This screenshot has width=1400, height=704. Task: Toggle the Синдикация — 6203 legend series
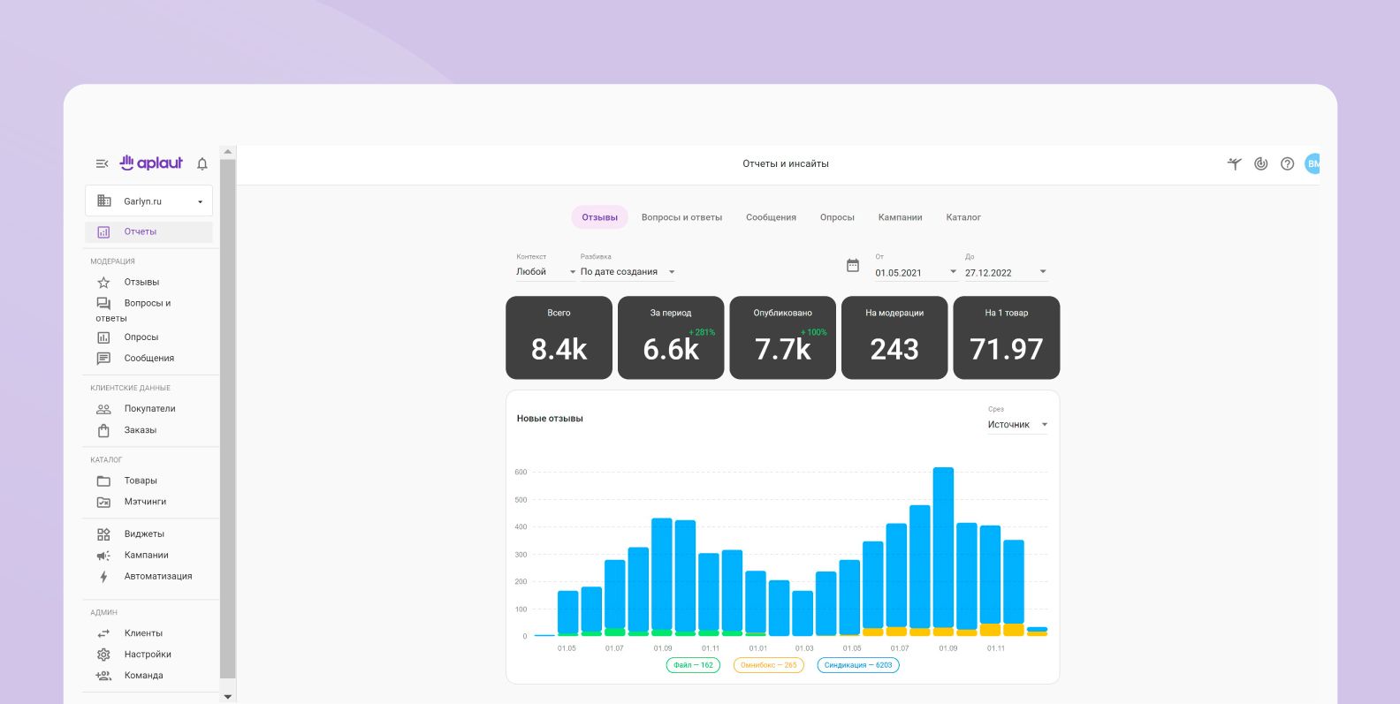[x=857, y=665]
